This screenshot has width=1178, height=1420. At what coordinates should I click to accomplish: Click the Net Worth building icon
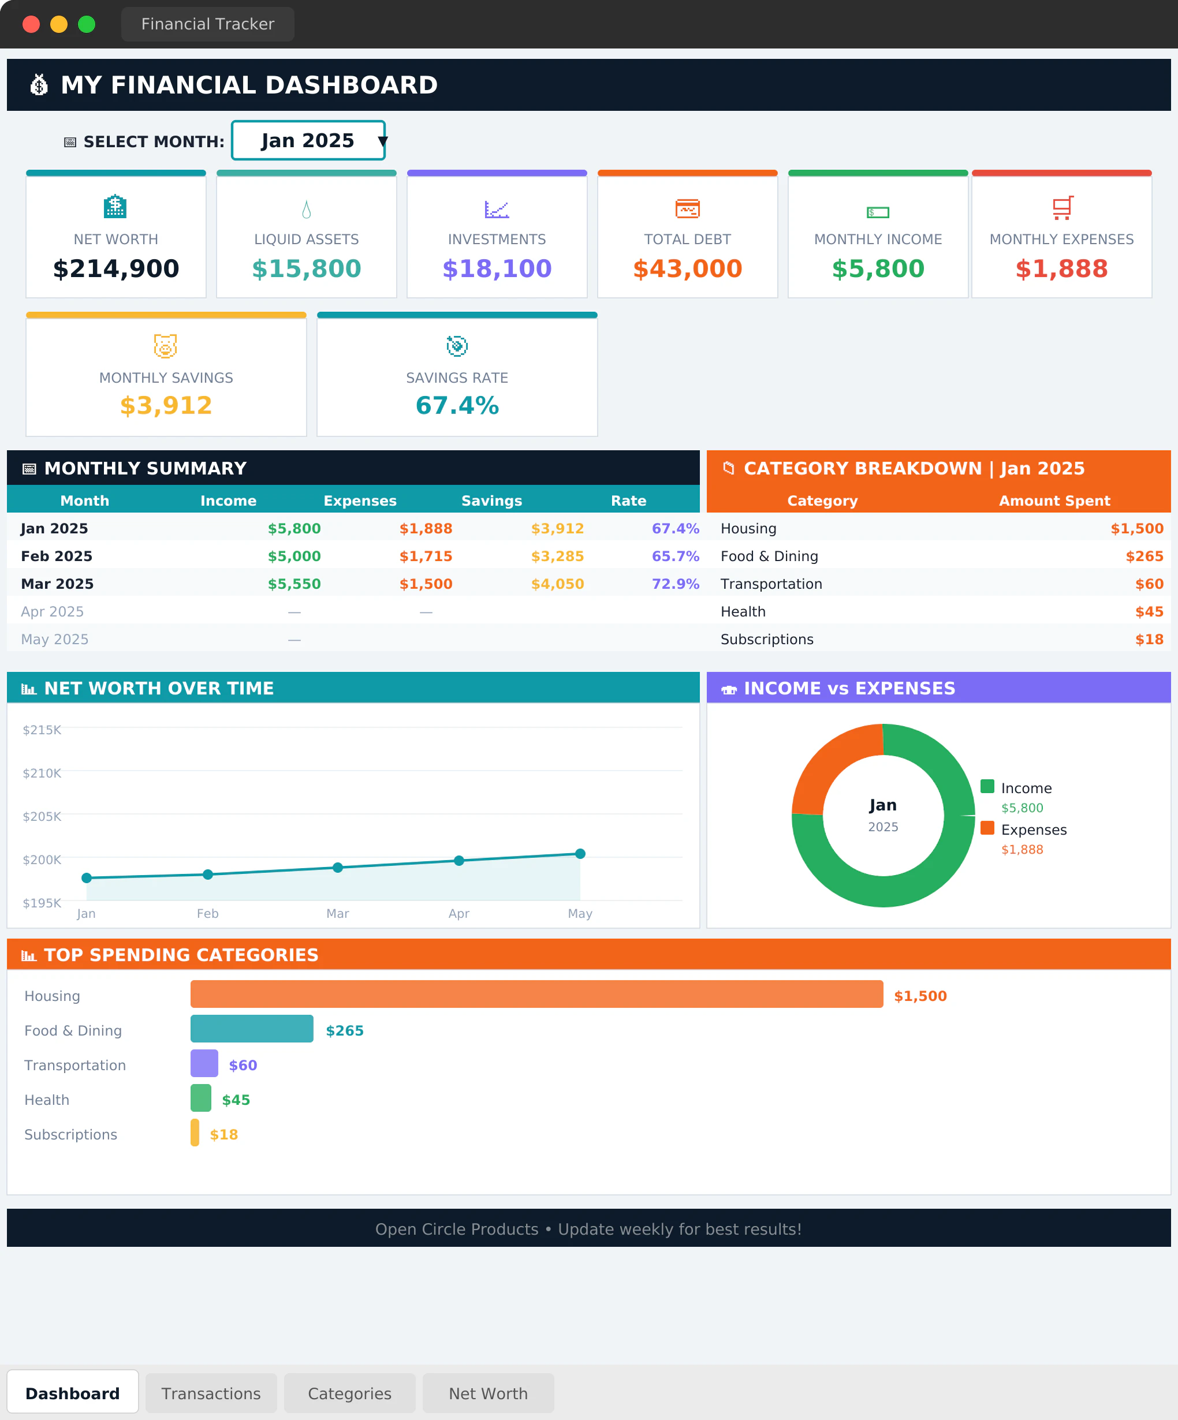click(x=115, y=207)
